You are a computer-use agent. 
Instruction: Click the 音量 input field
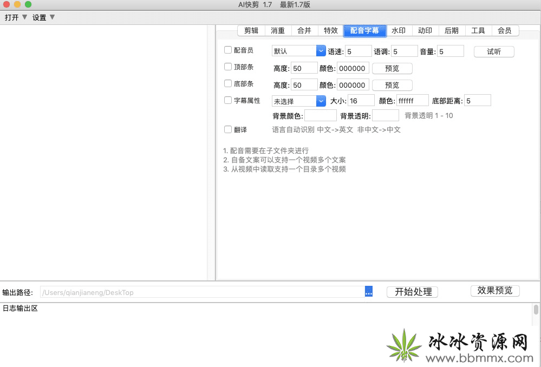(450, 51)
